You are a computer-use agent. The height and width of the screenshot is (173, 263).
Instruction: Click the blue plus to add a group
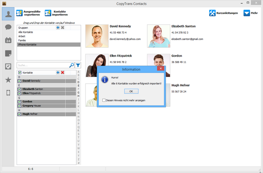58,27
